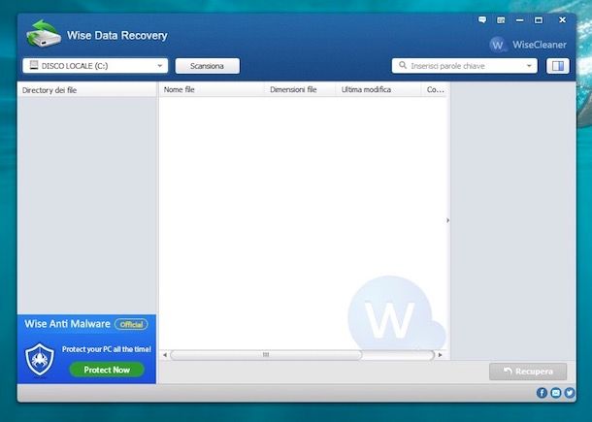Screen dimensions: 592x422
Task: Sort by Nome file column
Action: point(212,89)
